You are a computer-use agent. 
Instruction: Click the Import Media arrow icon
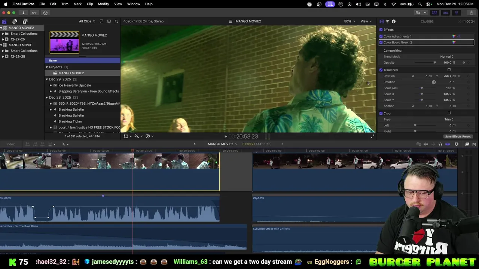pos(23,13)
